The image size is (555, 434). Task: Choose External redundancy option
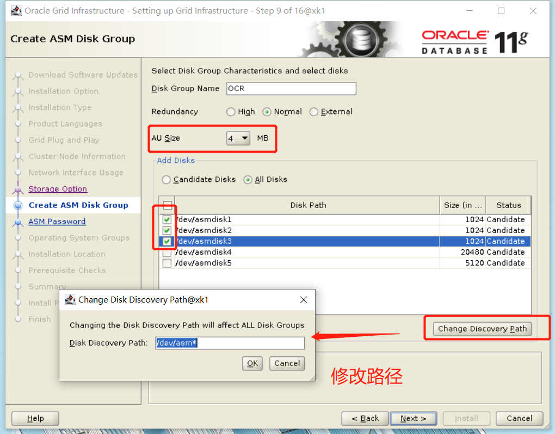coord(313,112)
